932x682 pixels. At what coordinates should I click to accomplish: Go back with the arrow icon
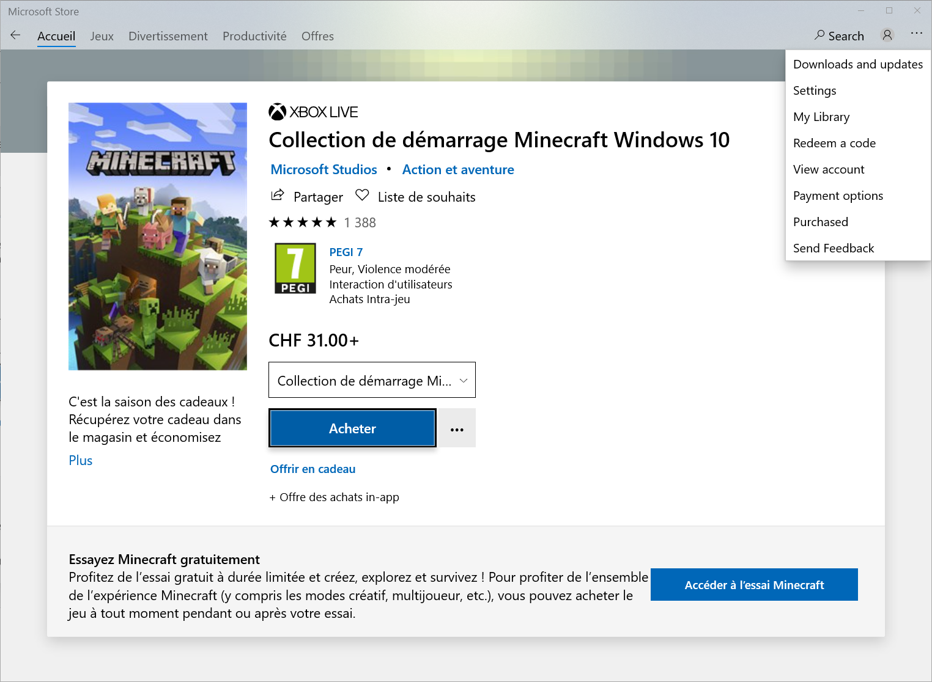(15, 35)
